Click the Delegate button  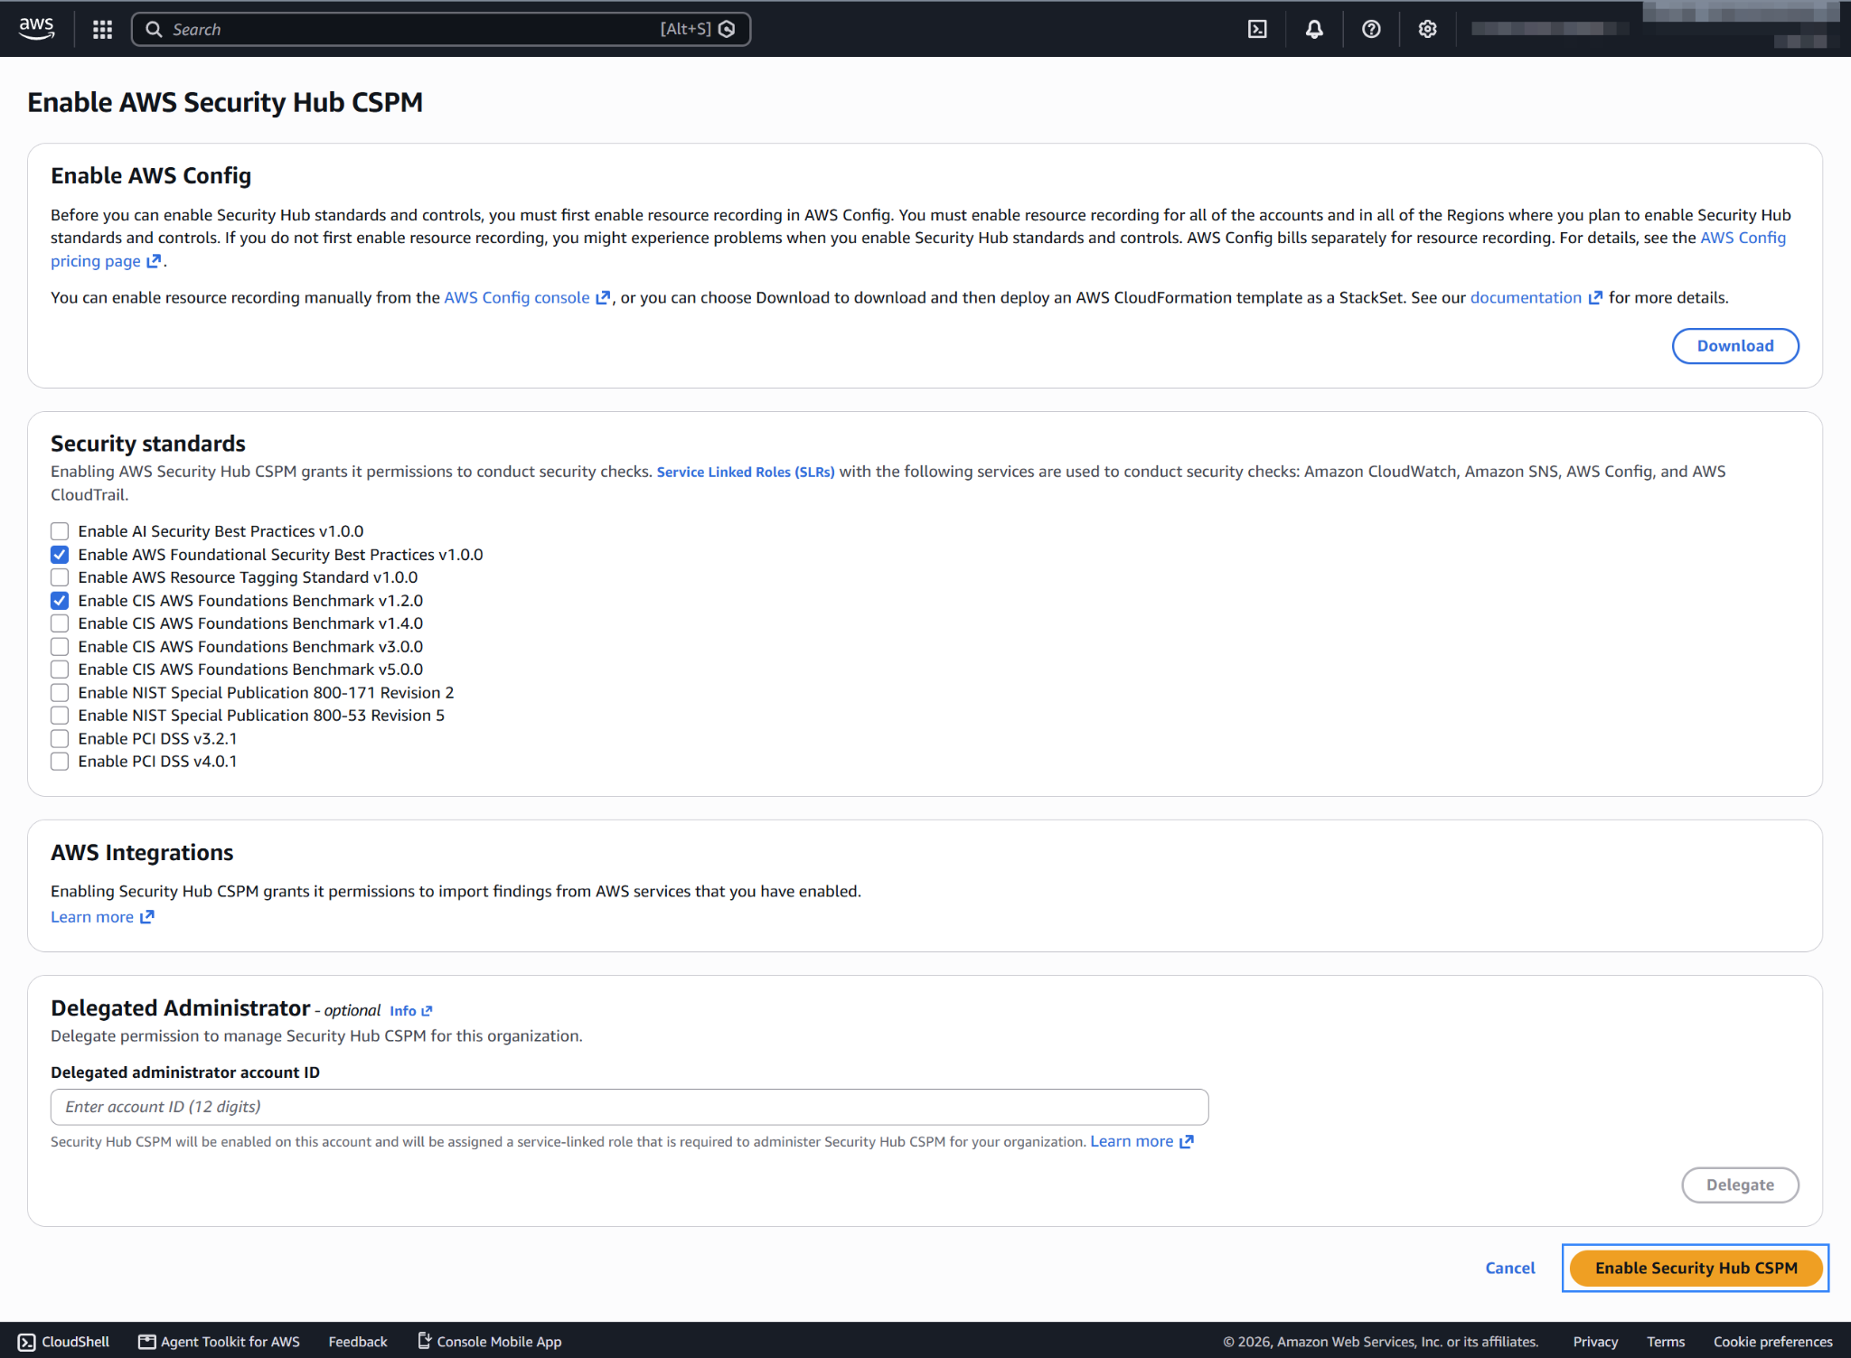[x=1739, y=1185]
